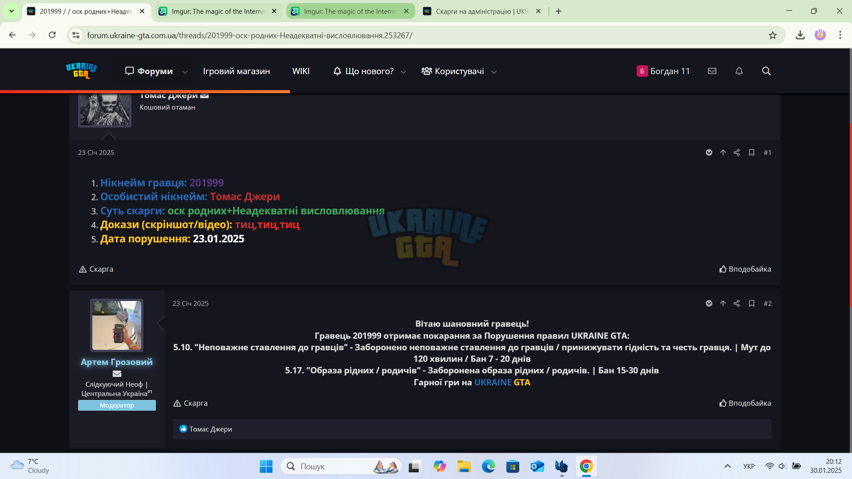Report post #2 via Скарга link

(190, 403)
